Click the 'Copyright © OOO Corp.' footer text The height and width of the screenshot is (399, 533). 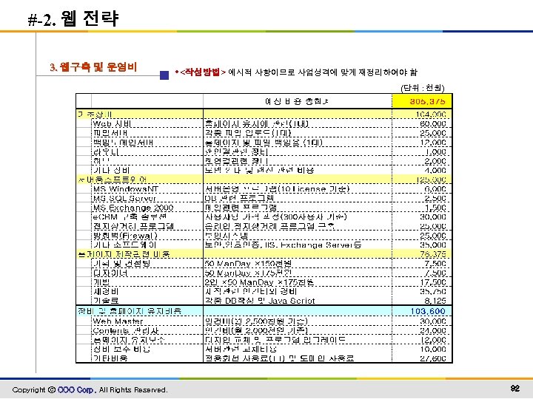coord(54,390)
